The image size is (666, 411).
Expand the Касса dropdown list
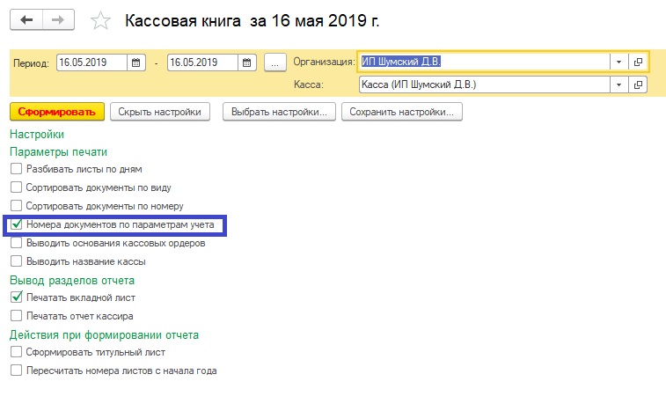tap(618, 84)
